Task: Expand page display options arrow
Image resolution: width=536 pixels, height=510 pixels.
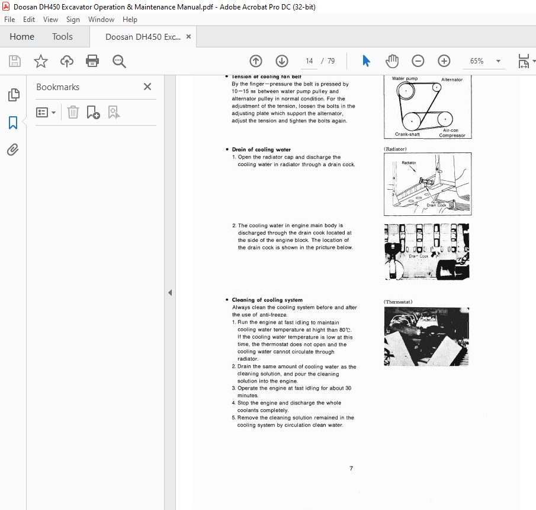Action: [x=534, y=61]
